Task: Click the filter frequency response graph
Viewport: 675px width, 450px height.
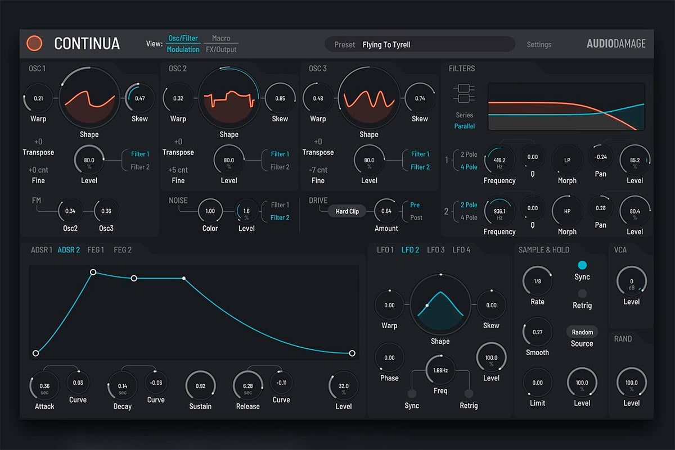Action: pos(566,107)
